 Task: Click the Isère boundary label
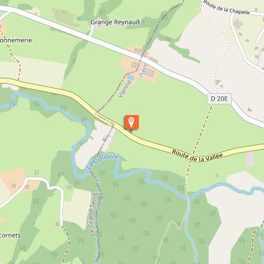[x=144, y=70]
